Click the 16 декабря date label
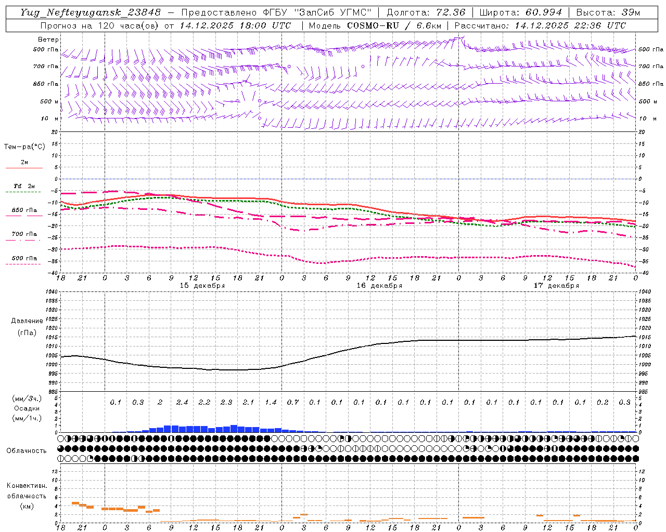 (x=379, y=286)
